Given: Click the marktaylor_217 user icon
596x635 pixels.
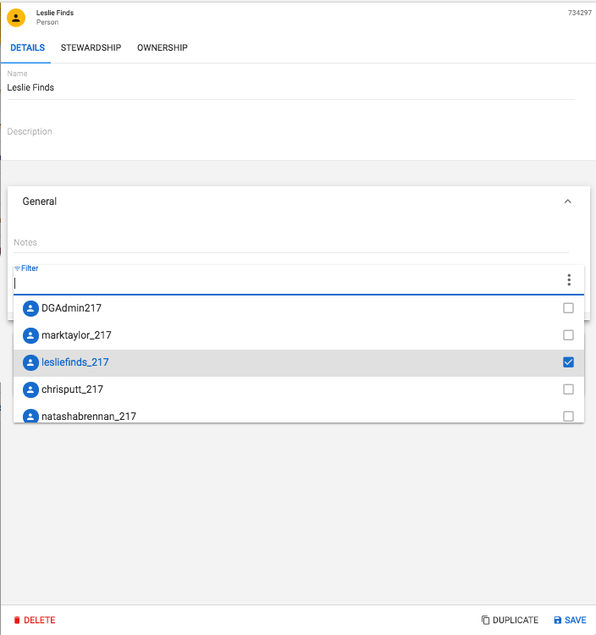Looking at the screenshot, I should point(31,335).
